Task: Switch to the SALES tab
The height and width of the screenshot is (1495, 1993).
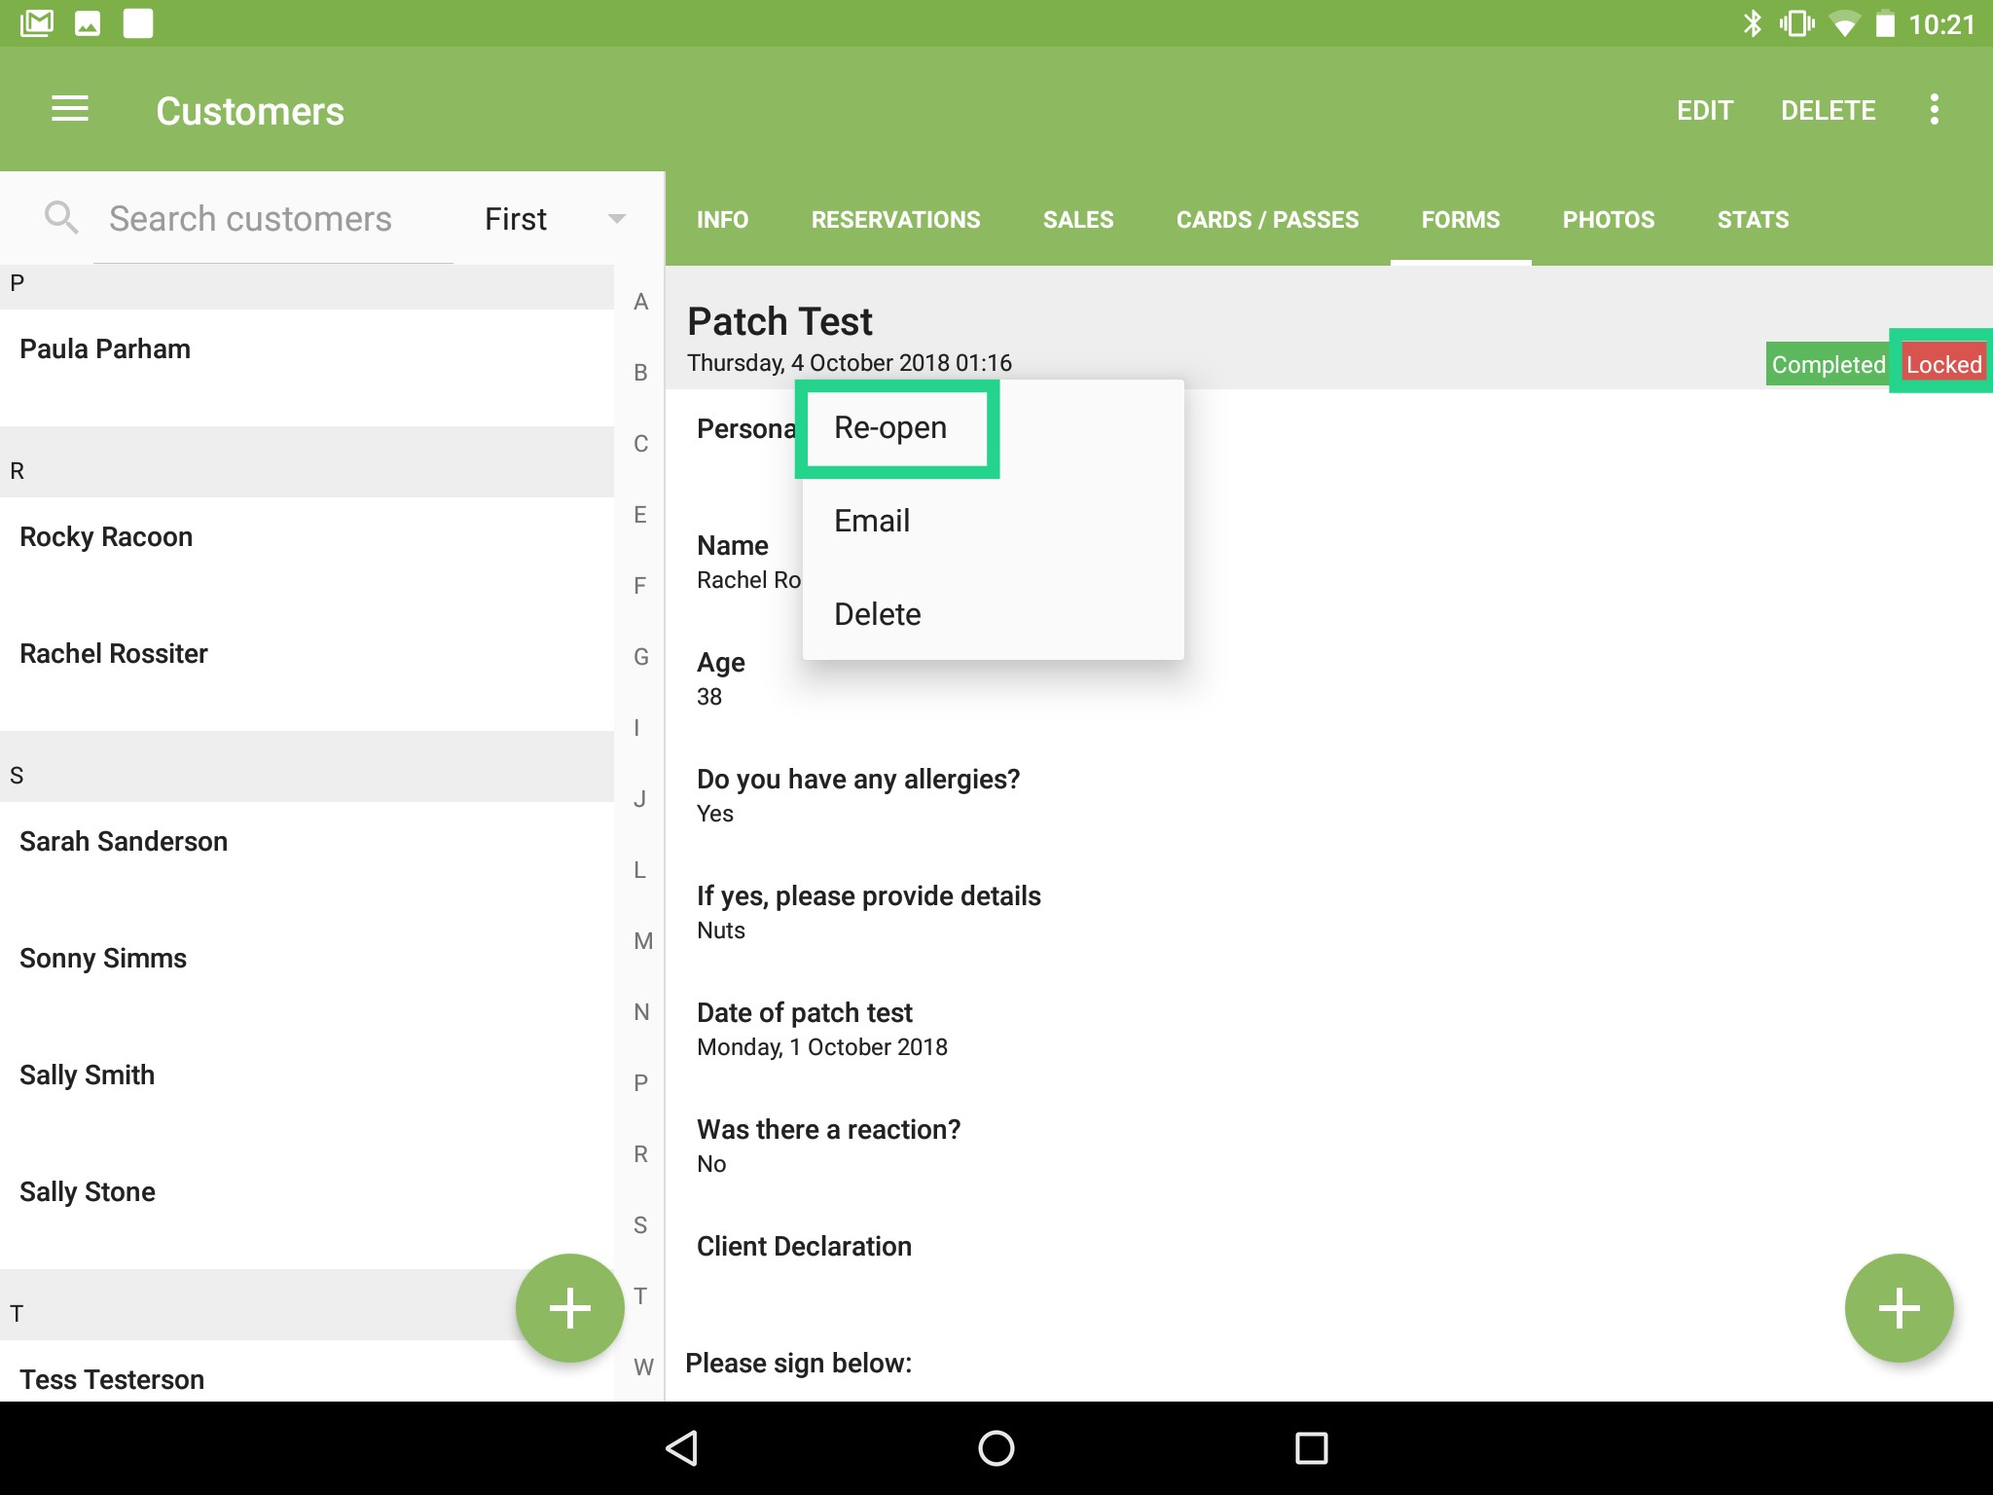Action: (1078, 220)
